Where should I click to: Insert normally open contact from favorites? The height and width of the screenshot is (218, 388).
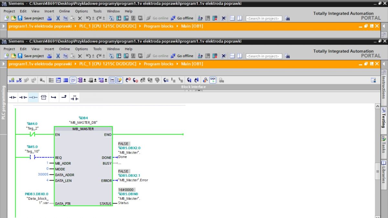tap(13, 97)
